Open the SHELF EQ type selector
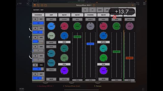This screenshot has width=163, height=91. point(103,19)
